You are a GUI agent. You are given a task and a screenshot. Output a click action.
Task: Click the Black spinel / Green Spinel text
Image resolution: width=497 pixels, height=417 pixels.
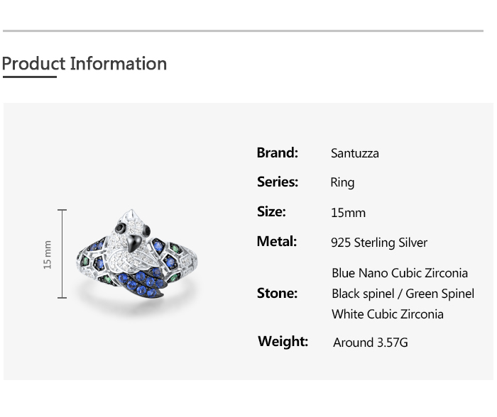coord(403,294)
